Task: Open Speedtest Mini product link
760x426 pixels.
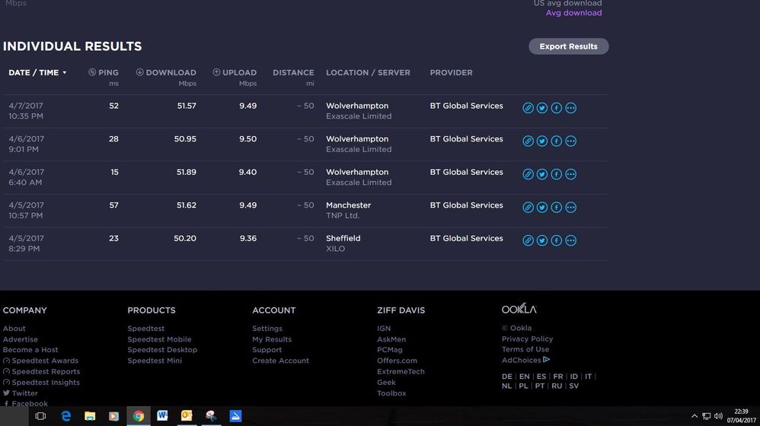Action: tap(155, 361)
